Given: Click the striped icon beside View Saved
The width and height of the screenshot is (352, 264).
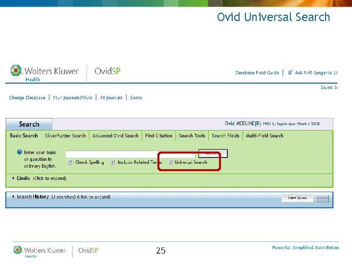Looking at the screenshot, I should (322, 198).
